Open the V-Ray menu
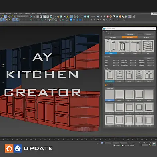This screenshot has width=157, height=157. [21, 14]
